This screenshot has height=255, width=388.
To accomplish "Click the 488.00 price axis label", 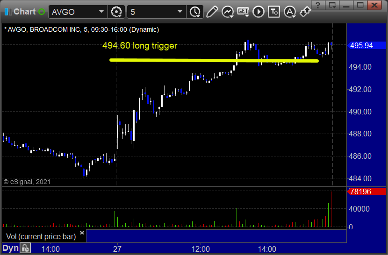I will pos(360,134).
